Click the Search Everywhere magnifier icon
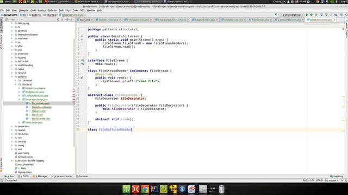Screen dimensions: 348x195 [346, 15]
